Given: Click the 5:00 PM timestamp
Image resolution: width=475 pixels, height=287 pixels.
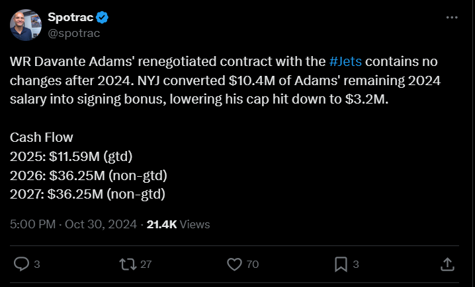Looking at the screenshot, I should point(32,224).
